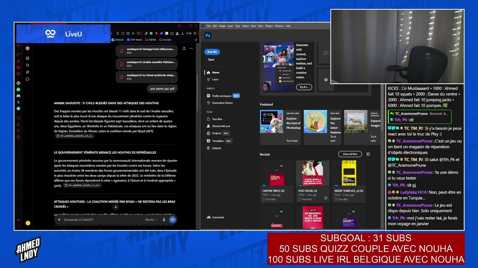Viewport: 478px width, 268px height.
Task: Start a new chat with the compose icon
Action: [x=27, y=58]
